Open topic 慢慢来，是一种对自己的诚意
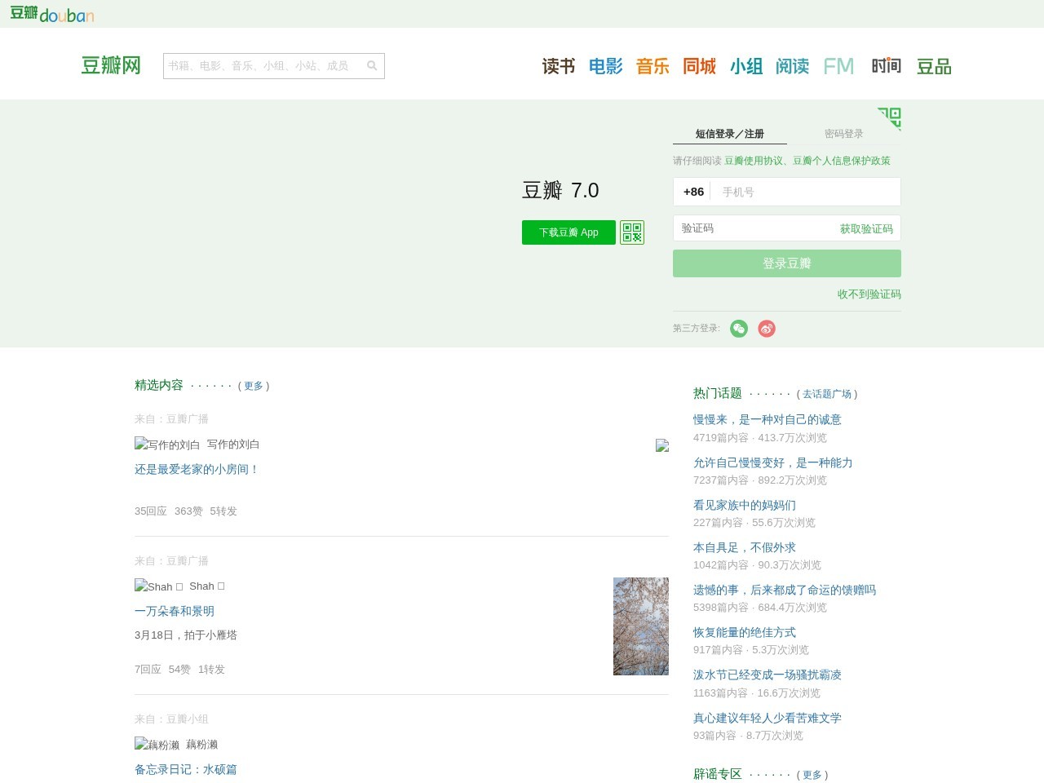This screenshot has height=783, width=1044. 768,419
